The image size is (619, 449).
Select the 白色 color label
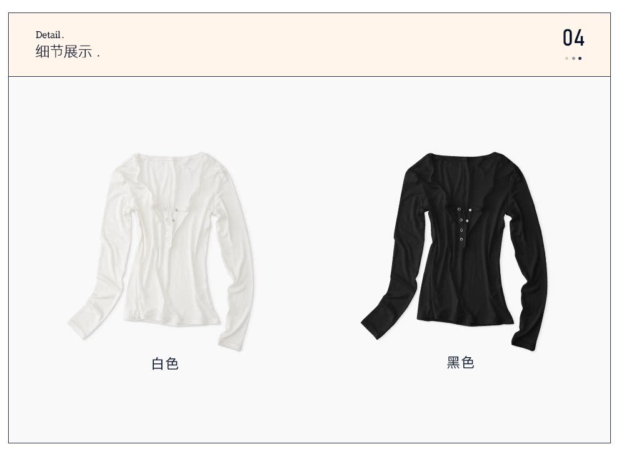pos(165,363)
